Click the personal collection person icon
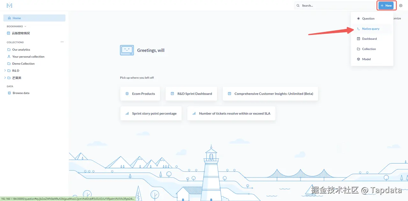The image size is (408, 201). (9, 57)
